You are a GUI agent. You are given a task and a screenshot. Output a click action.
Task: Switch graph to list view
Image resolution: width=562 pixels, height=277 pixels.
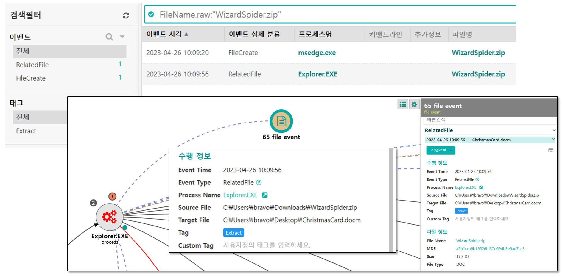[403, 104]
